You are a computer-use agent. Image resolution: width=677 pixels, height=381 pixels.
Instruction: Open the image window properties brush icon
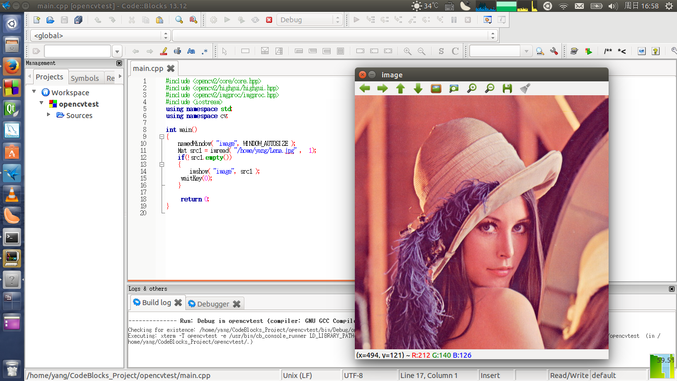pyautogui.click(x=525, y=88)
